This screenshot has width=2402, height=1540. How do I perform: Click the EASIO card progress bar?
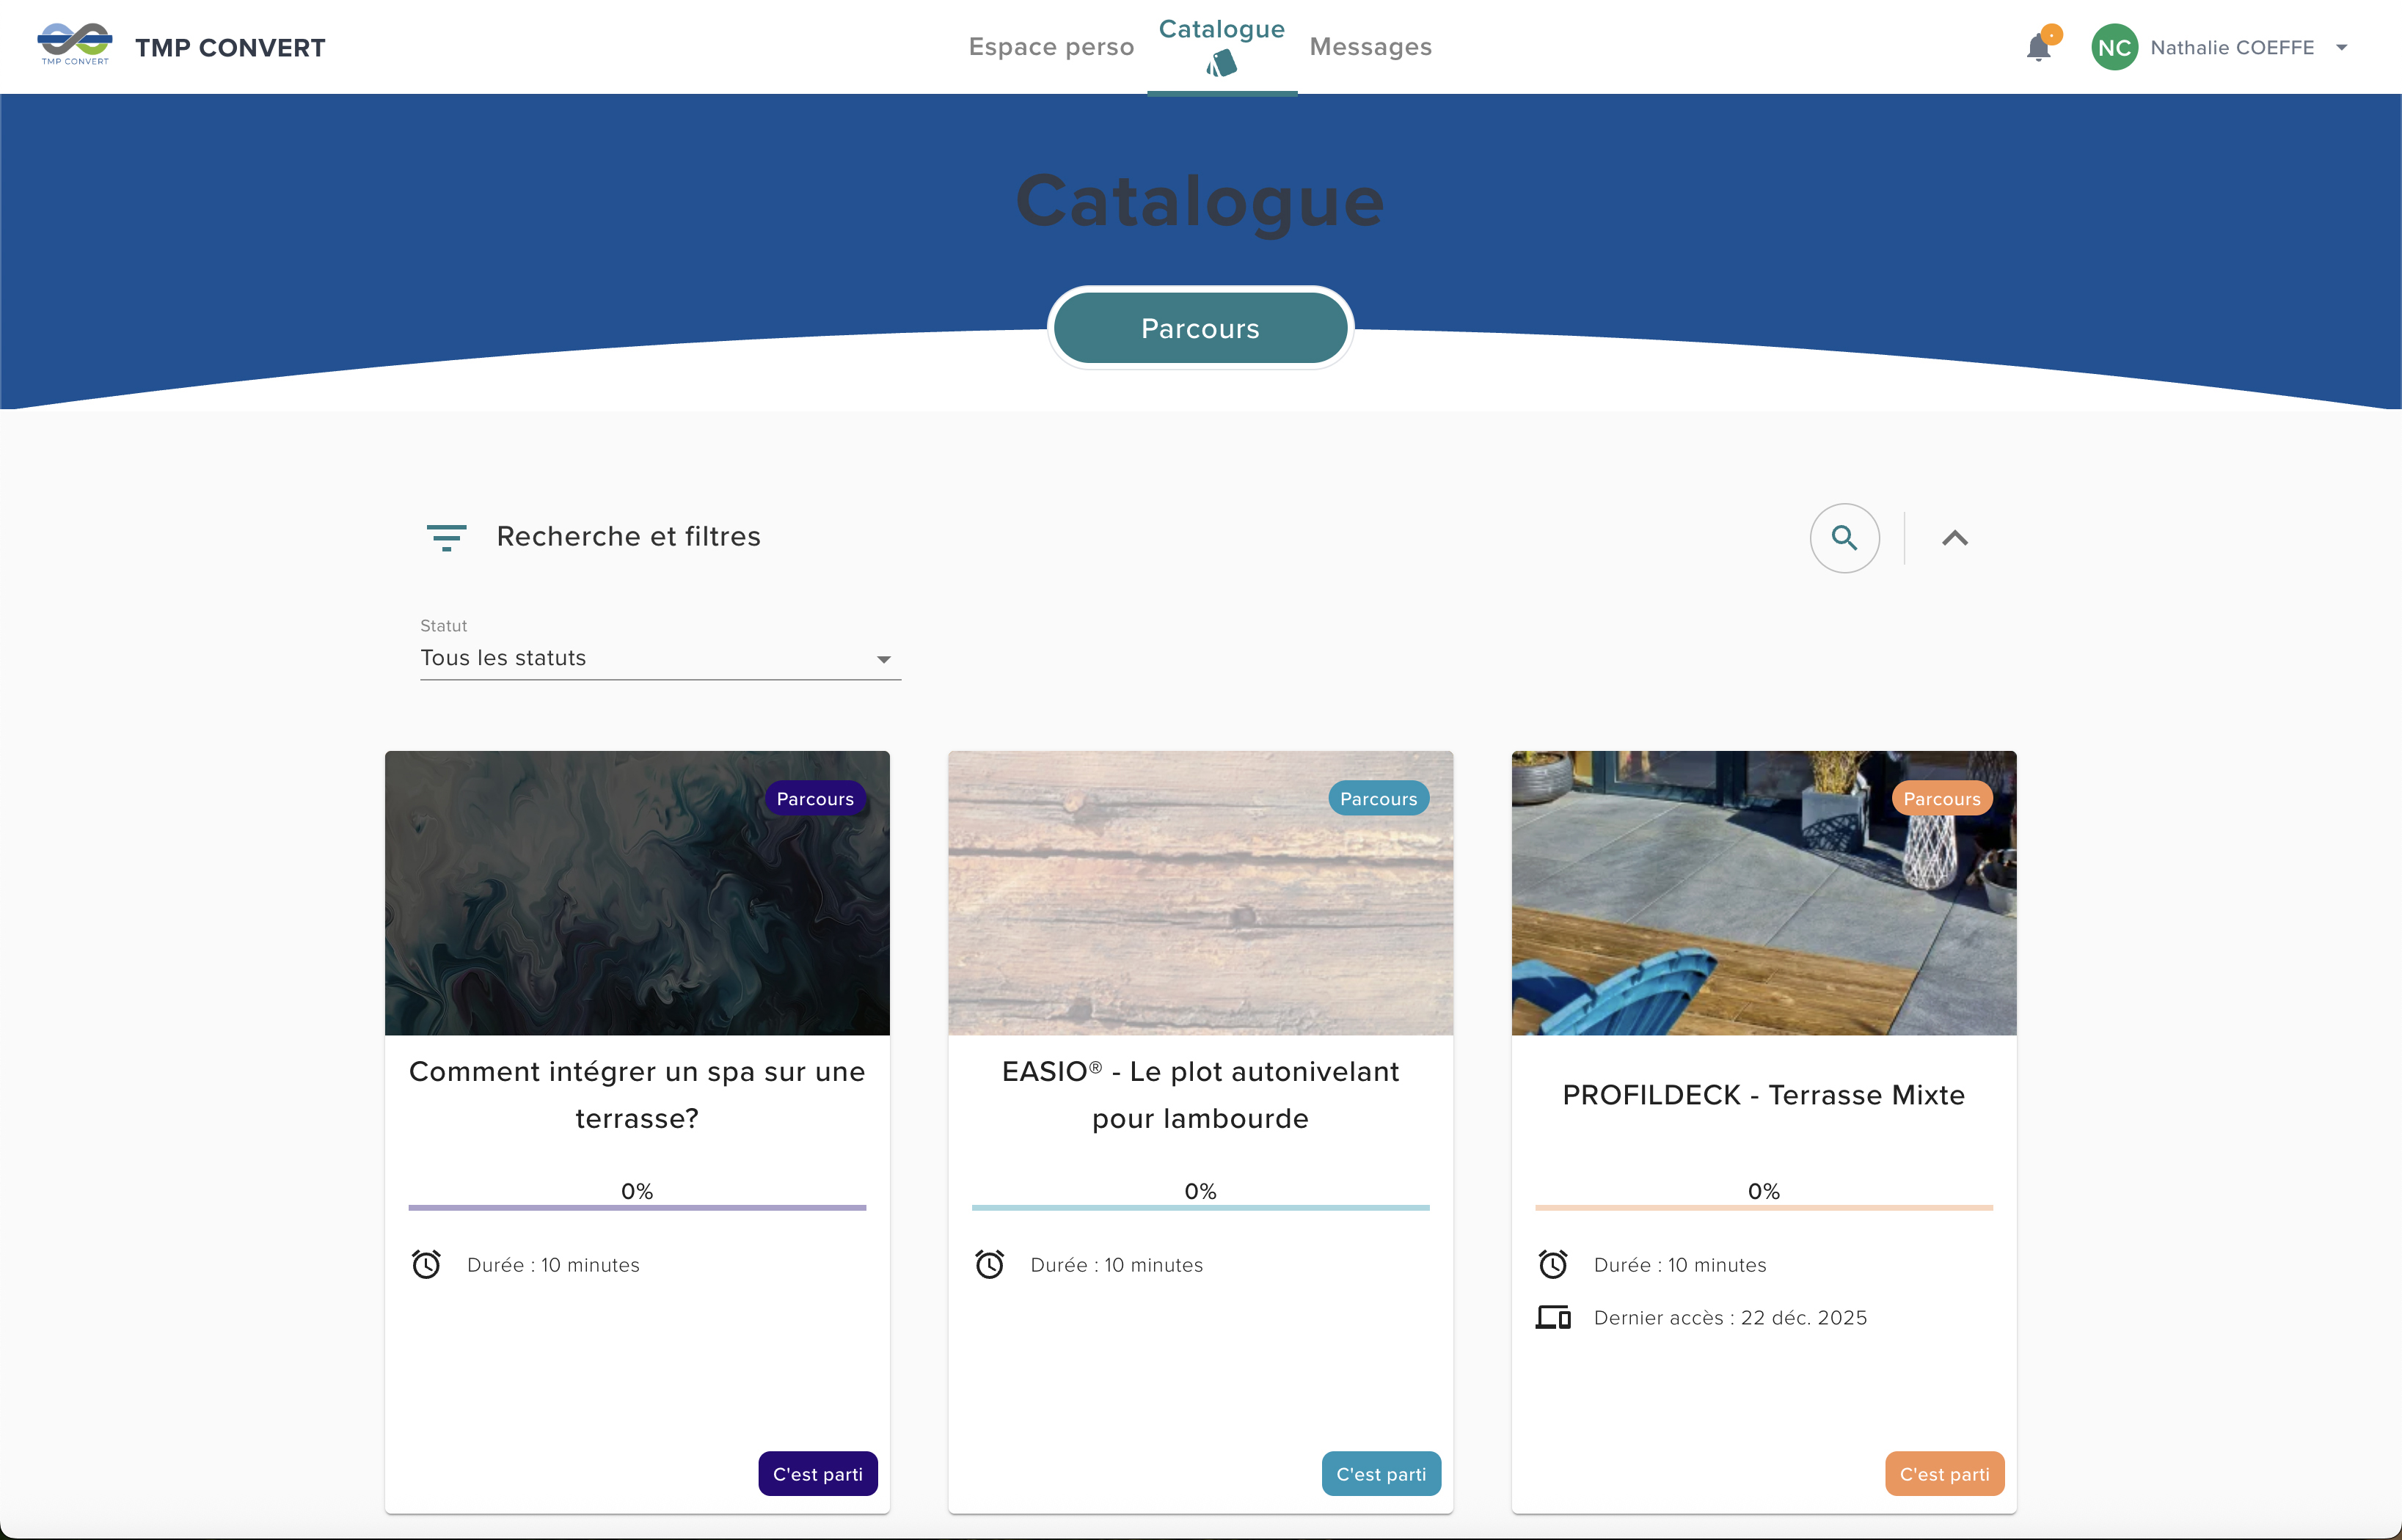[1200, 1208]
